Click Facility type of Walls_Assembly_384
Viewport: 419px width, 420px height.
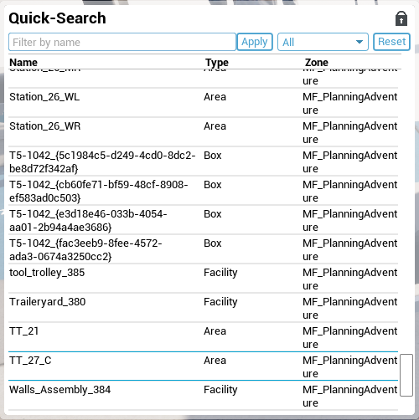coord(220,390)
